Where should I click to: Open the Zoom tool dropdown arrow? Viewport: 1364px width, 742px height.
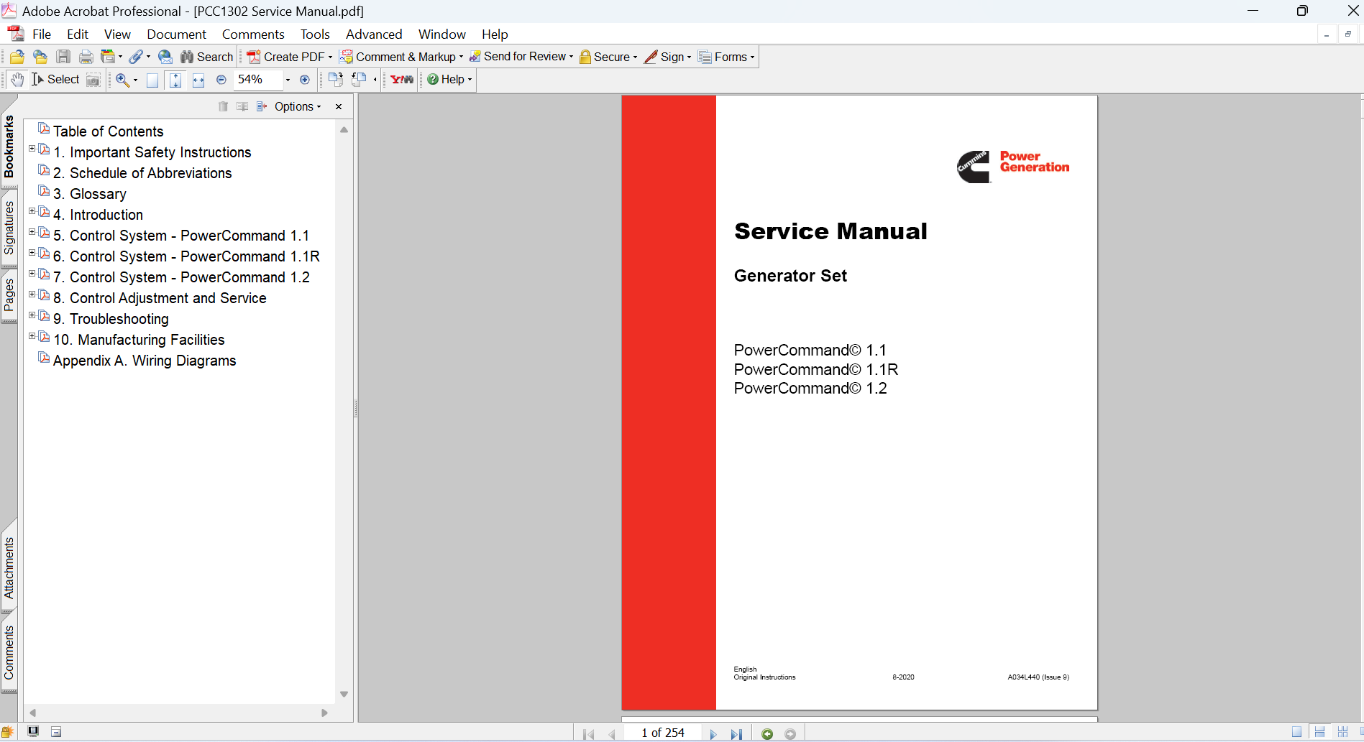click(x=135, y=80)
